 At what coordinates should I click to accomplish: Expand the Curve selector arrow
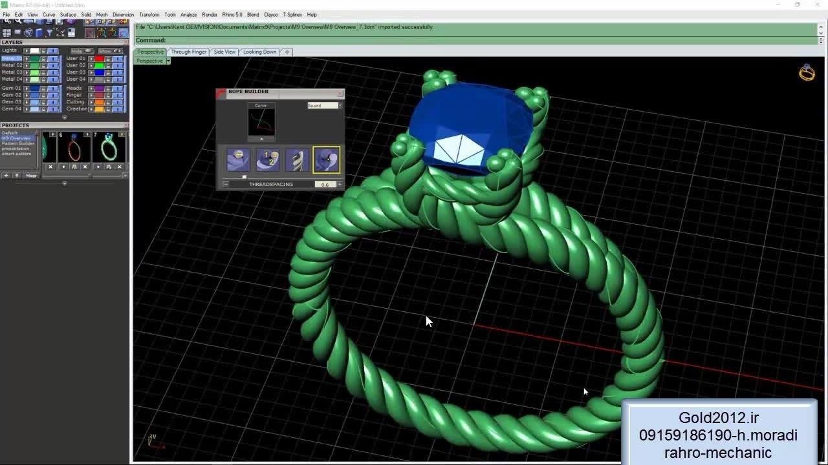pos(261,139)
